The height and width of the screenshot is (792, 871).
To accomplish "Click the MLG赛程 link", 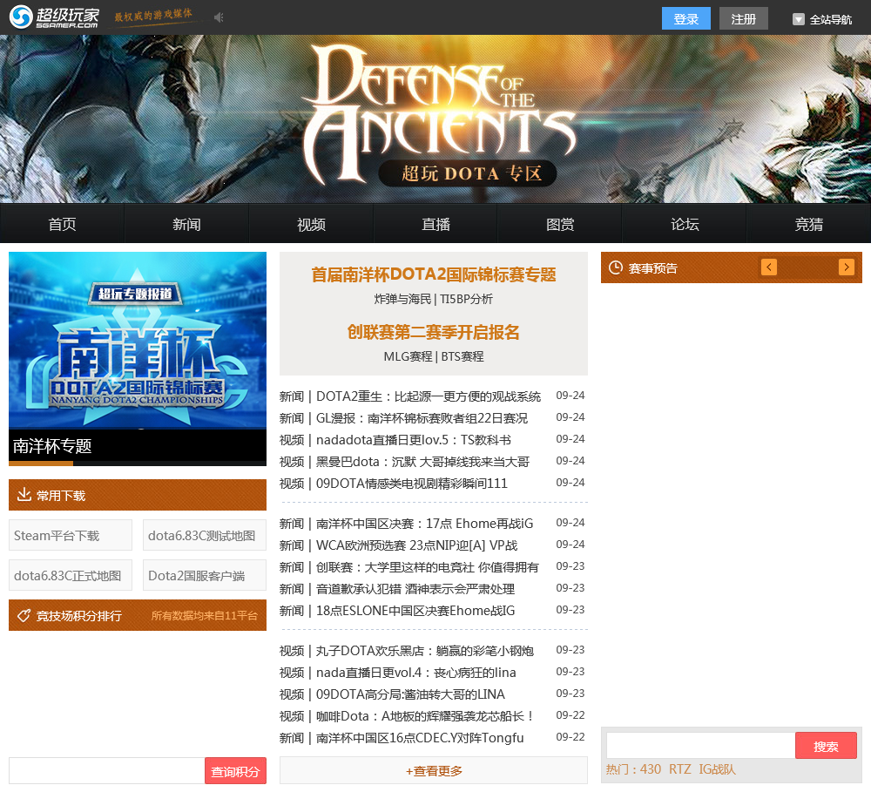I will [x=408, y=356].
